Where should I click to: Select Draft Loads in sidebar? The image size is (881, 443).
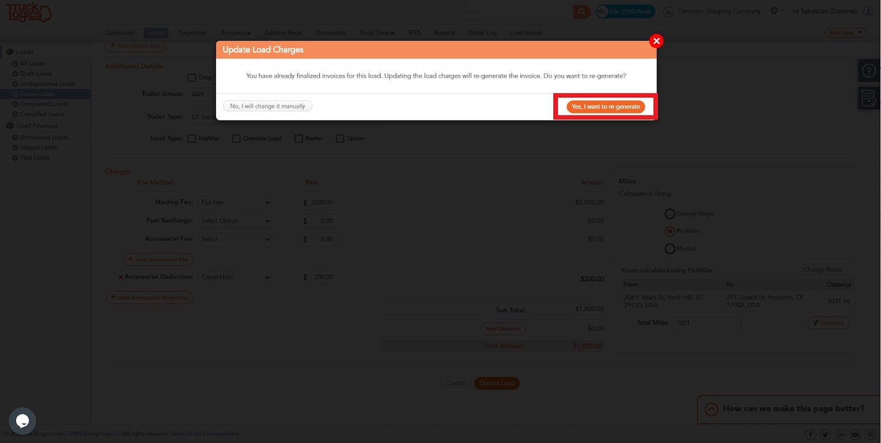[36, 74]
